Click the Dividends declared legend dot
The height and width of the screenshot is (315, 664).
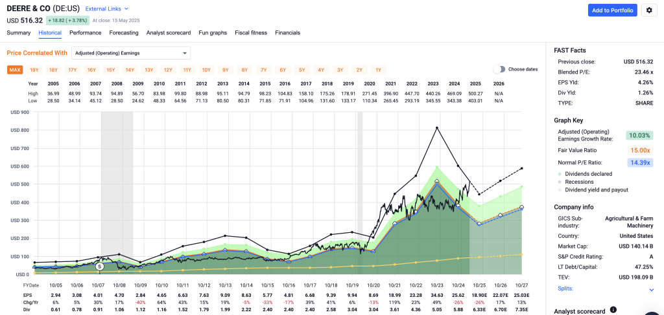point(559,174)
